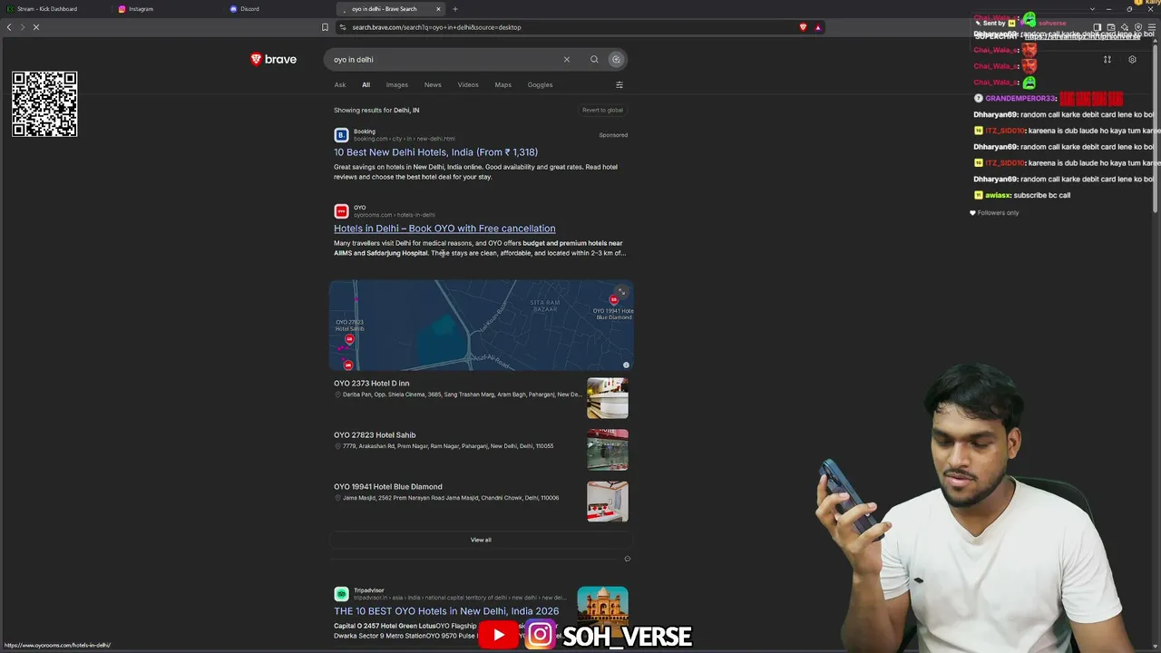Click the Brave logo
The image size is (1161, 653).
pos(274,60)
